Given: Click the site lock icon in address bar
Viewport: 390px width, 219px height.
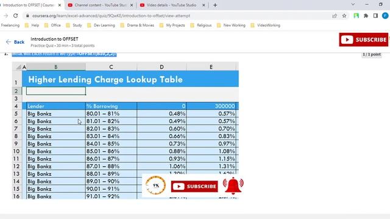Looking at the screenshot, I should (27, 16).
